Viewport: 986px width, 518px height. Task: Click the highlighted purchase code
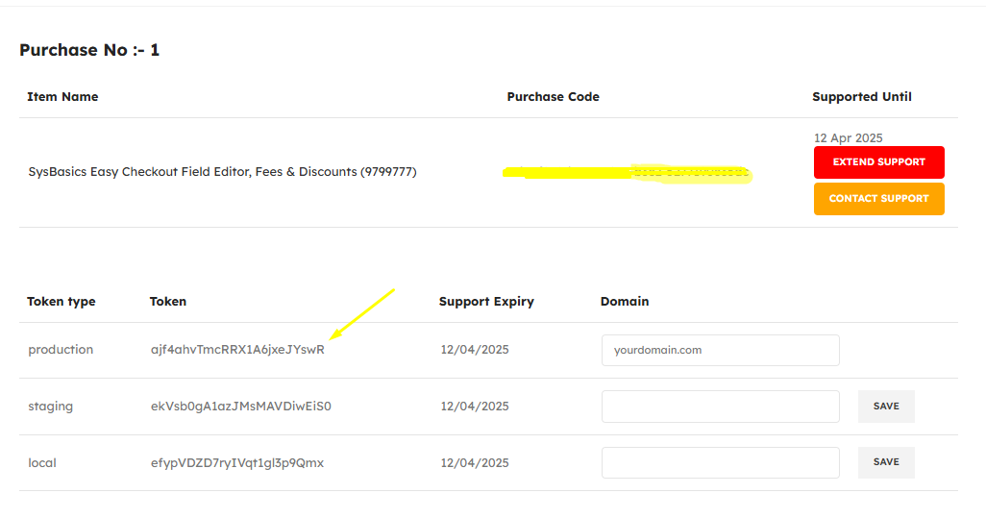tap(627, 173)
